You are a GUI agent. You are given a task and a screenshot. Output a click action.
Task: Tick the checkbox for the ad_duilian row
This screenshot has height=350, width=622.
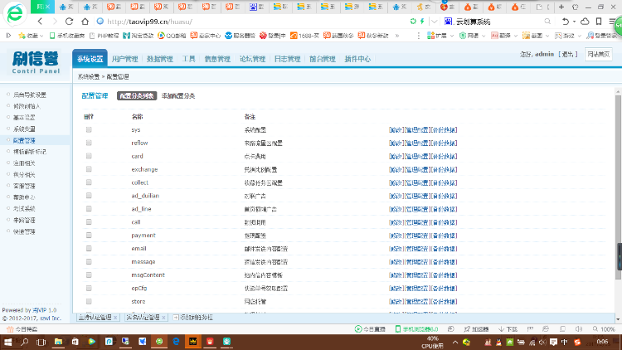[x=89, y=196]
